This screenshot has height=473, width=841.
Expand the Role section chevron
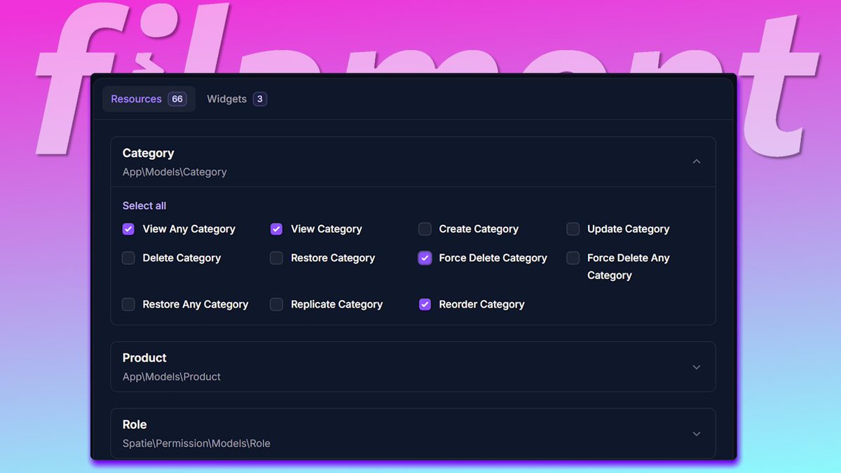coord(696,434)
